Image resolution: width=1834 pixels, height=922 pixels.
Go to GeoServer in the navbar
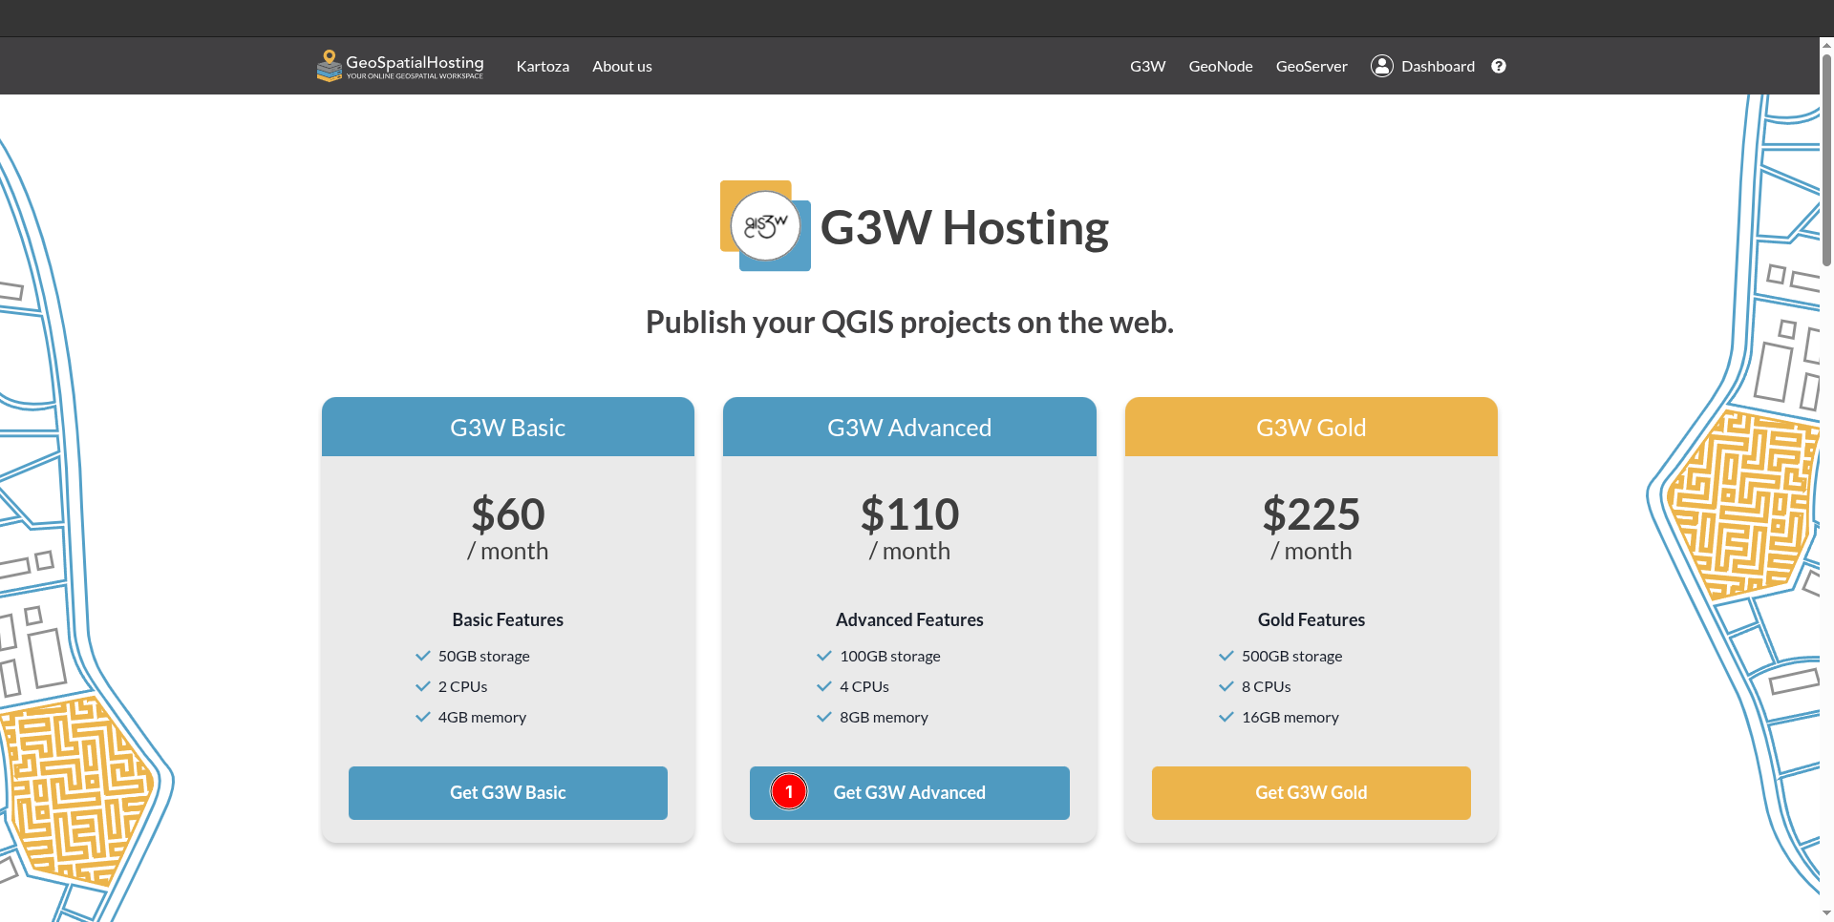click(1312, 66)
